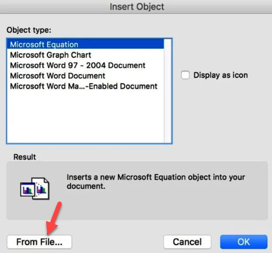Click the From File... button
272x253 pixels.
coord(39,242)
